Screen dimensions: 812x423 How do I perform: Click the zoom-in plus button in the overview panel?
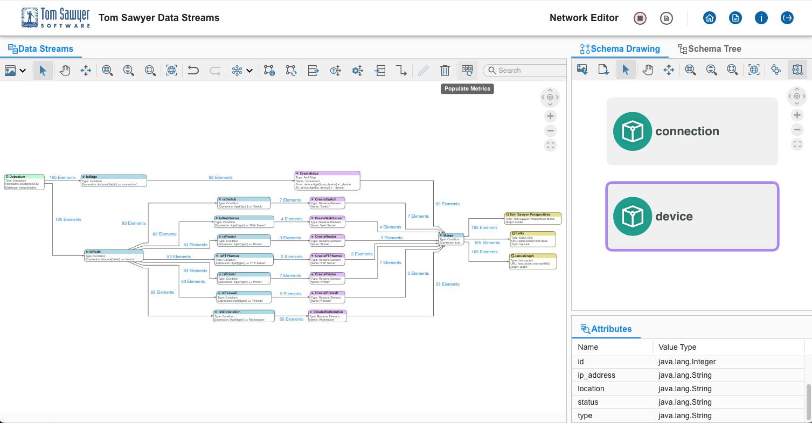pyautogui.click(x=550, y=116)
